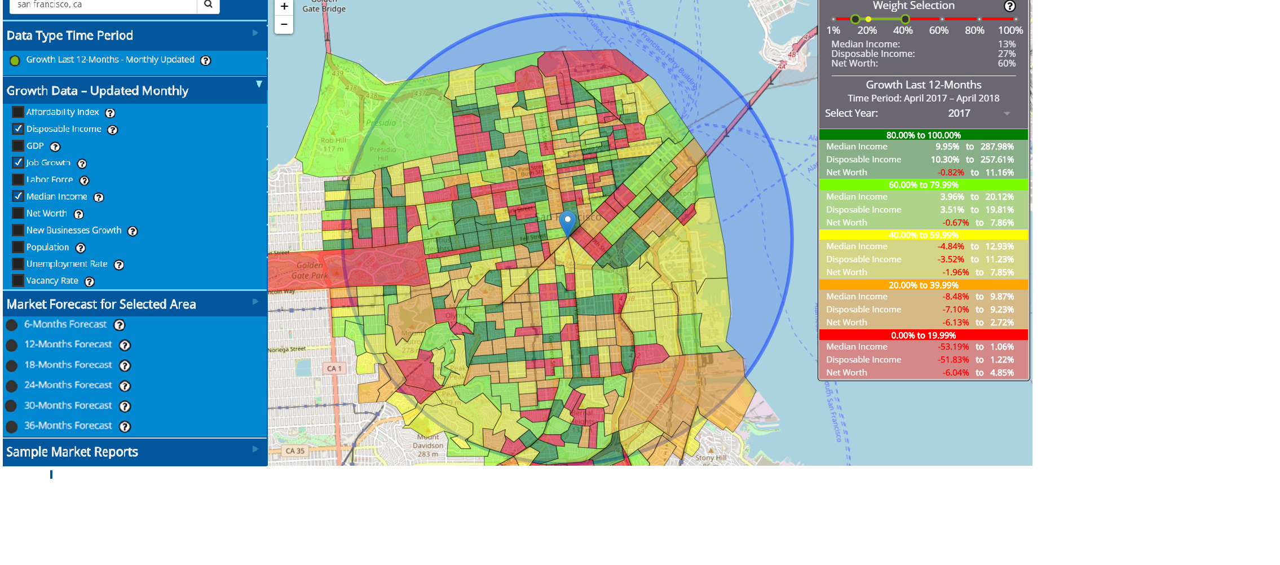Enable the Labor Force checkbox
The width and height of the screenshot is (1280, 565).
pyautogui.click(x=18, y=180)
